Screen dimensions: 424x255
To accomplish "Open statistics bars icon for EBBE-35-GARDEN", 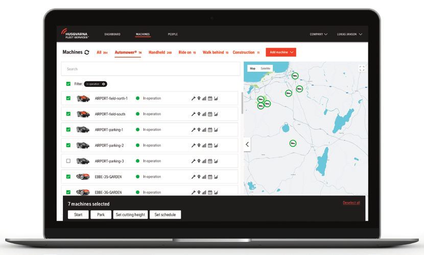I will click(204, 177).
